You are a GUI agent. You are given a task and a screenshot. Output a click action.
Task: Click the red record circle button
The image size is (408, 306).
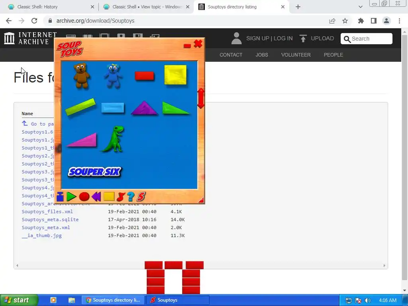pyautogui.click(x=84, y=197)
